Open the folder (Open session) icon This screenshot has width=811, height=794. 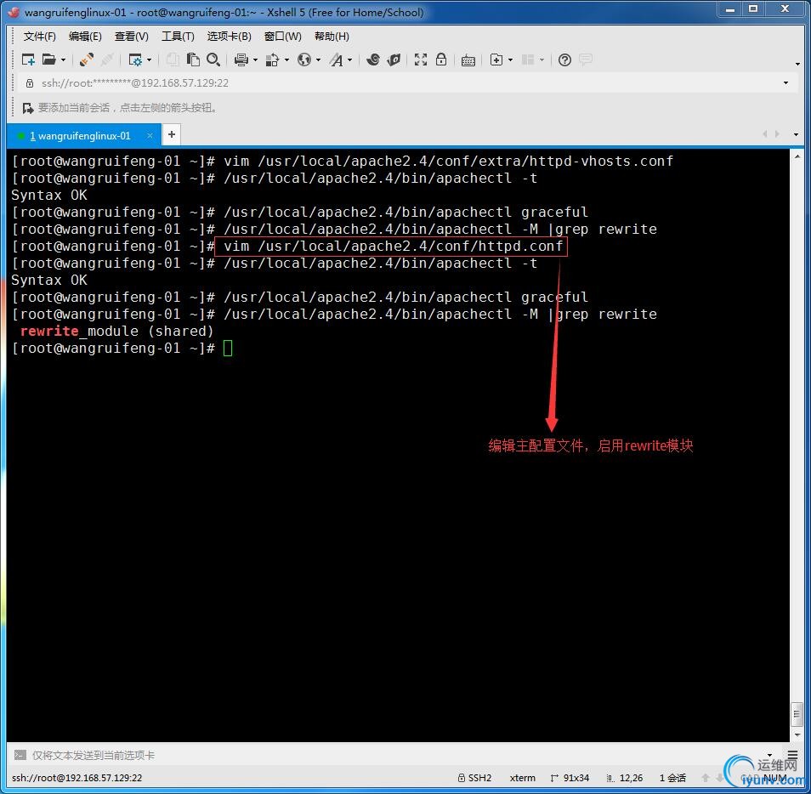[x=48, y=60]
